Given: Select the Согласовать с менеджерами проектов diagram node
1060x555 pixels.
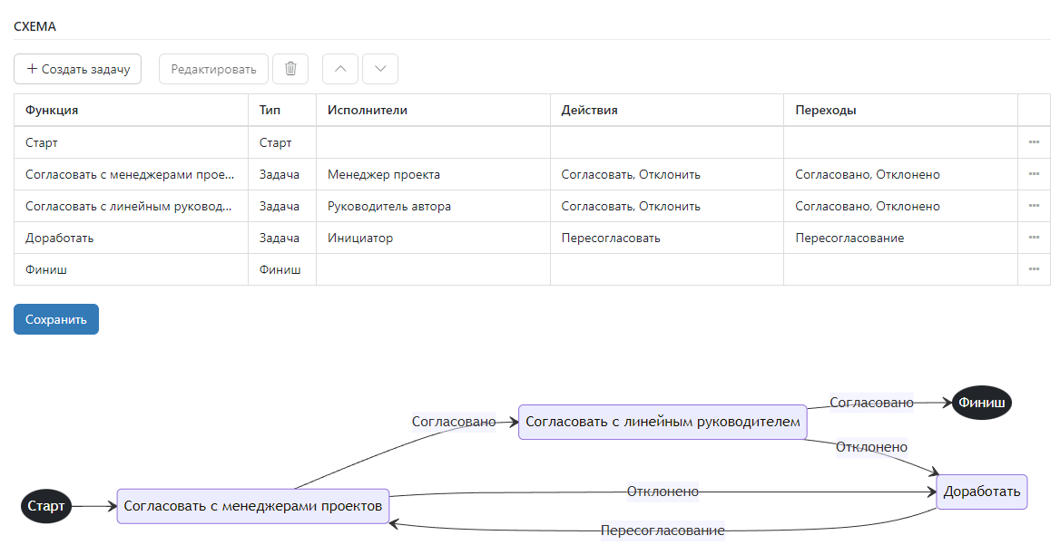Looking at the screenshot, I should [x=253, y=506].
